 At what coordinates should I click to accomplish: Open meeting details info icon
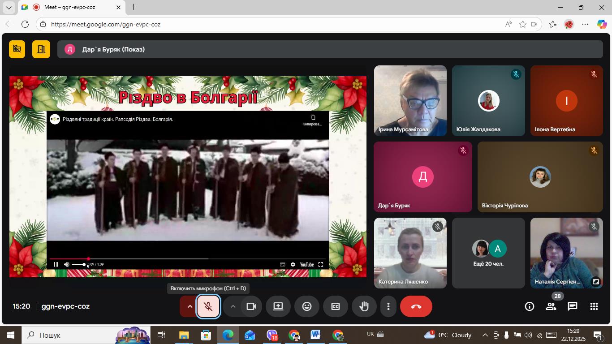[x=529, y=306]
